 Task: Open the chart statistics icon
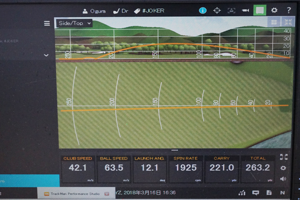point(242,193)
